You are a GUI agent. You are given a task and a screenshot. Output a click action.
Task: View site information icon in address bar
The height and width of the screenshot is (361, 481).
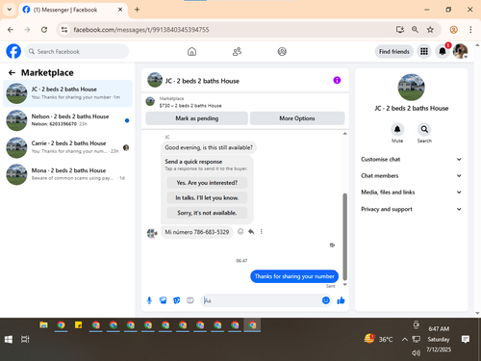(64, 30)
